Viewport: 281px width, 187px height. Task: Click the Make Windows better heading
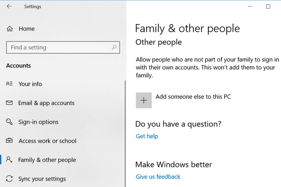coord(174,165)
